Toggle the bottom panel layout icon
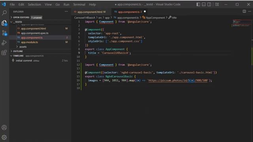This screenshot has width=253, height=142. [204, 4]
